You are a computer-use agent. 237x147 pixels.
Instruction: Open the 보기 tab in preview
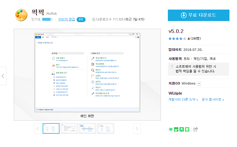click(x=48, y=37)
